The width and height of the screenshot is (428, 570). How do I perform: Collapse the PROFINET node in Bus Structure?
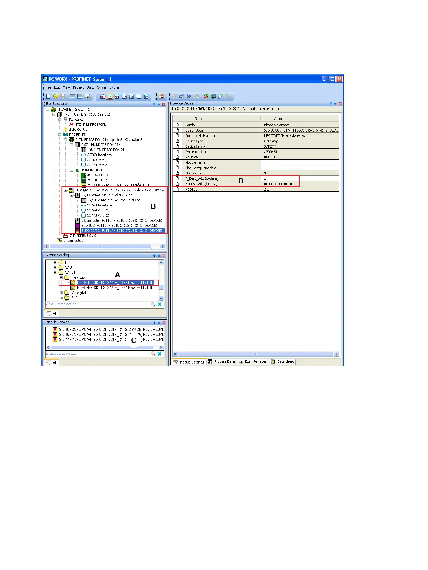coord(60,135)
